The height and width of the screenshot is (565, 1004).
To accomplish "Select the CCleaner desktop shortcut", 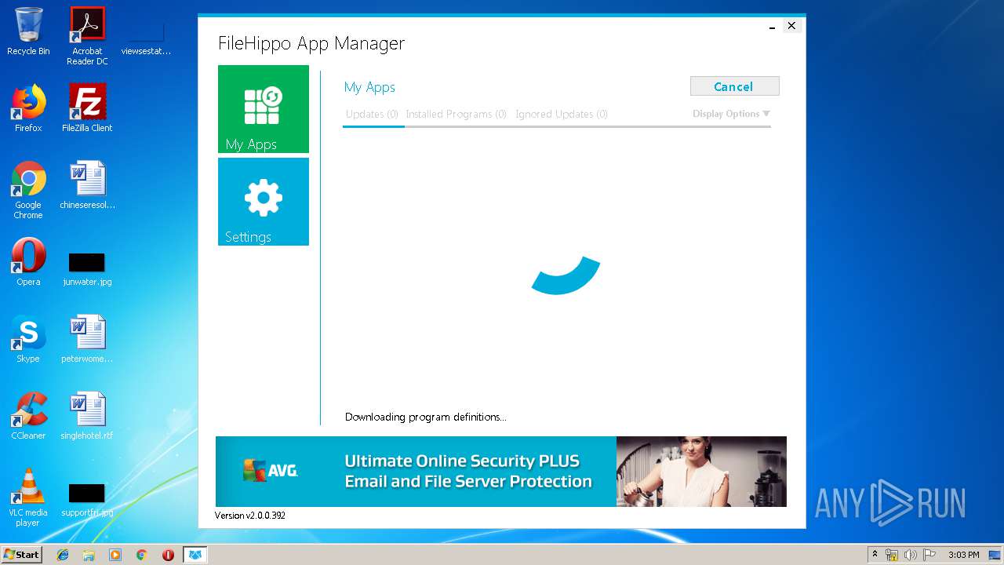I will pos(28,416).
